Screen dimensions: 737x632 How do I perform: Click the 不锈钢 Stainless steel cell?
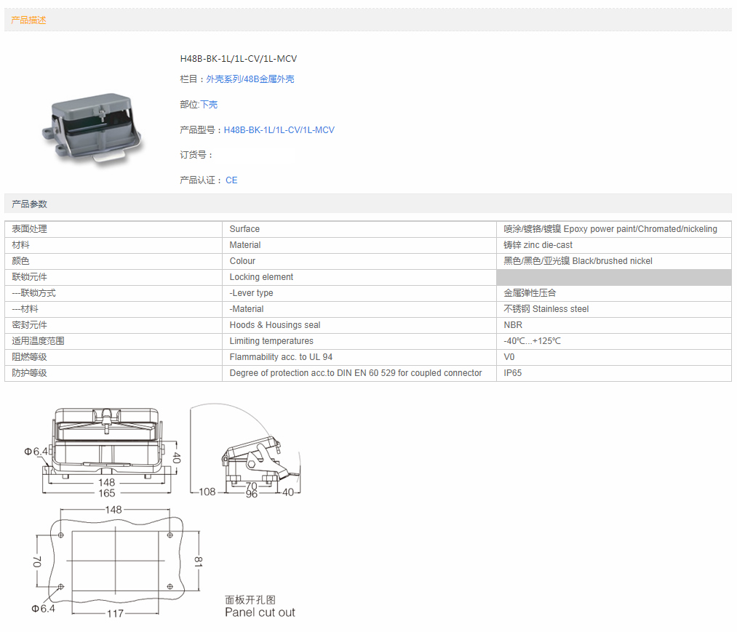pos(546,309)
